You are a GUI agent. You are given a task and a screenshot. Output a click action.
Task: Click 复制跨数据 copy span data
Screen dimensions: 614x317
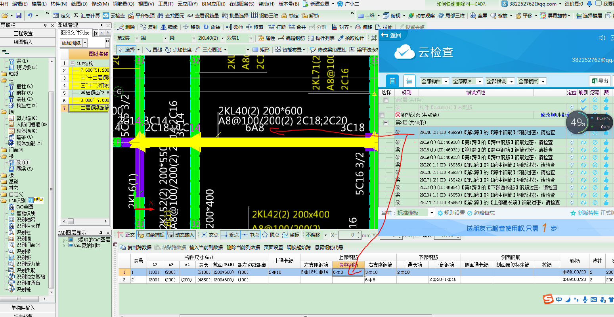[136, 247]
